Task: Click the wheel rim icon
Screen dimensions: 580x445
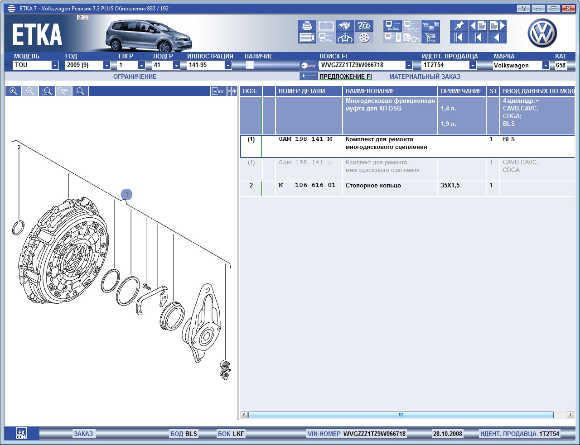Action: click(364, 38)
